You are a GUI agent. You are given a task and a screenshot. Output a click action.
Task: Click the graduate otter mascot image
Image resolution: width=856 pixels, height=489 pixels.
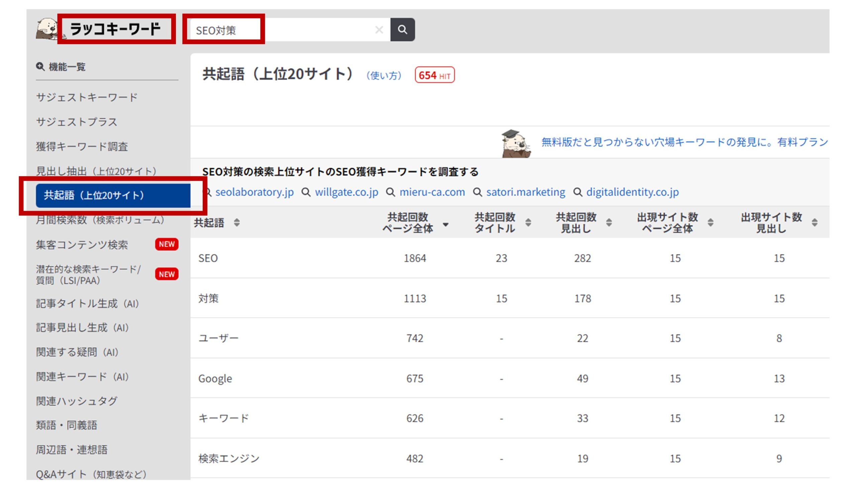(516, 144)
